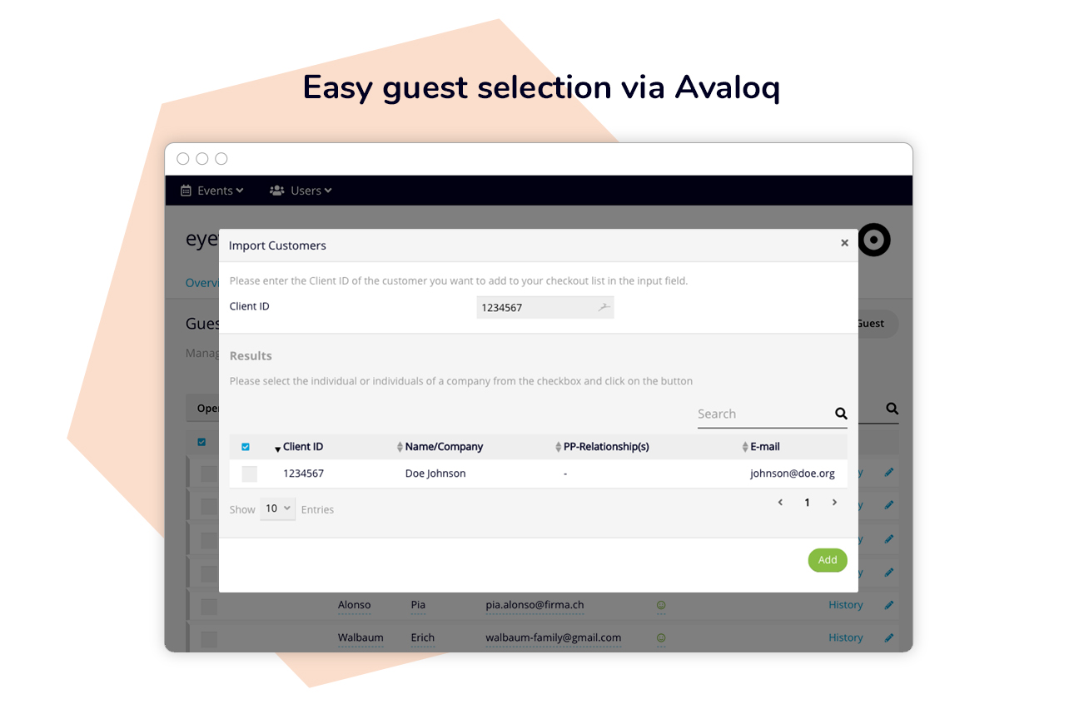
Task: Click the round eye logo top right
Action: click(874, 240)
